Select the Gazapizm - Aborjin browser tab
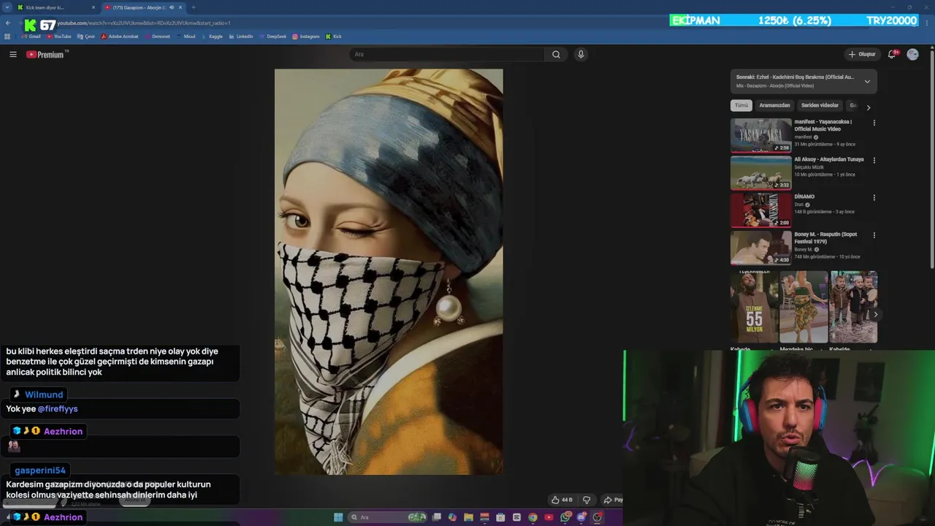This screenshot has height=526, width=935. [x=143, y=7]
